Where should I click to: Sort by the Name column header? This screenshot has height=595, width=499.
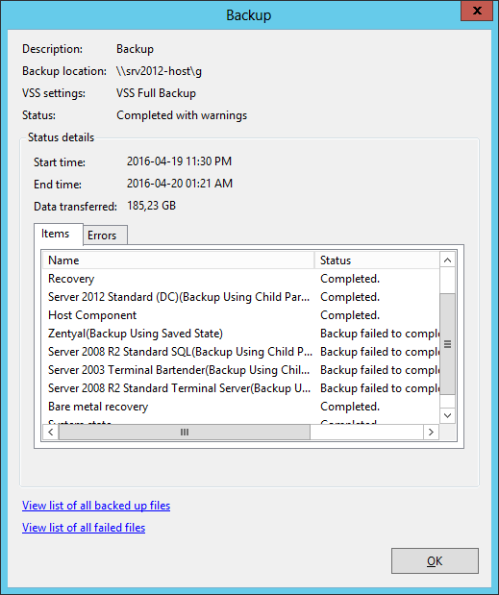tap(178, 260)
